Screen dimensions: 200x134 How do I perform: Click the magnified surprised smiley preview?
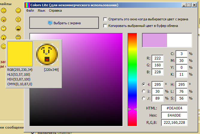pos(47,53)
